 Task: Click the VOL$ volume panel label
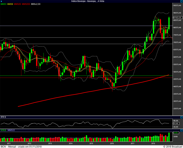(x=3, y=130)
